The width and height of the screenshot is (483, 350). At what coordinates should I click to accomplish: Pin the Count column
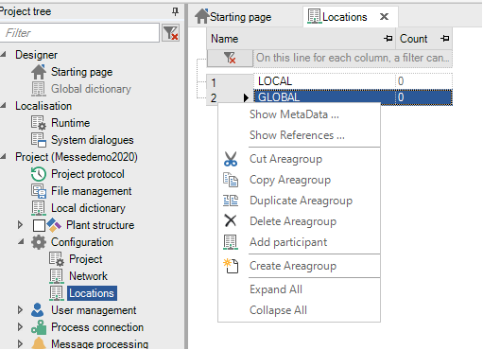[445, 39]
